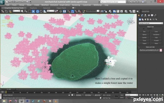Click in the keyword search field
This screenshot has width=164, height=103.
tap(113, 2)
